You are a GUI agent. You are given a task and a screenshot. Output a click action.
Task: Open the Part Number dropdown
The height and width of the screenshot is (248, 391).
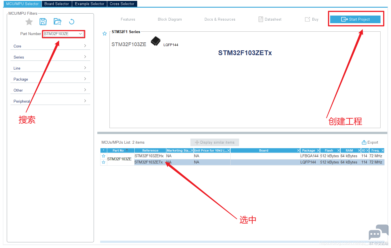point(80,34)
